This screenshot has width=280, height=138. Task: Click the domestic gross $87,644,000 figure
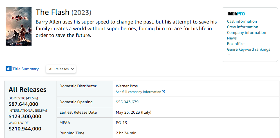[23, 104]
